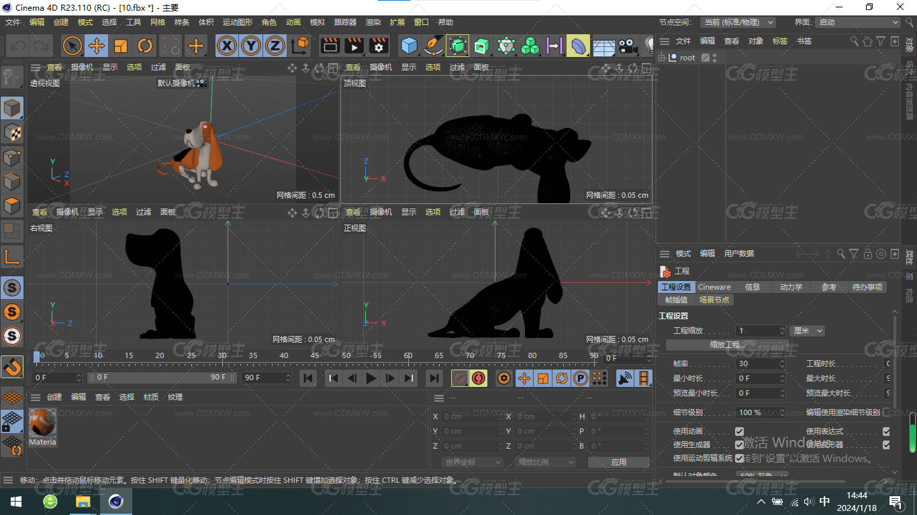Viewport: 917px width, 515px height.
Task: Play the animation forward
Action: tap(371, 378)
